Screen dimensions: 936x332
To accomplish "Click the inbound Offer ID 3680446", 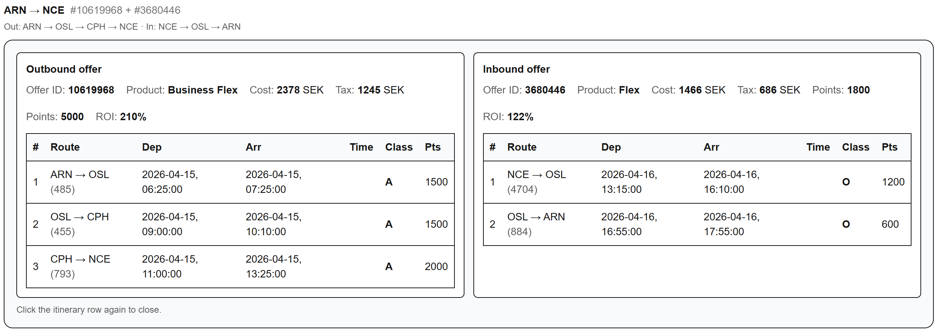I will coord(545,90).
